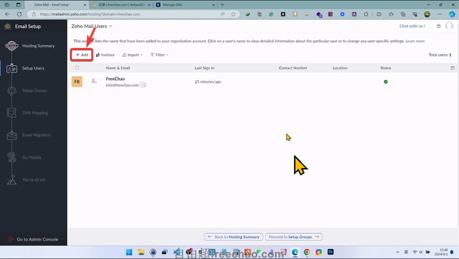Open the help question mark icon
This screenshot has width=459, height=259.
pyautogui.click(x=439, y=26)
